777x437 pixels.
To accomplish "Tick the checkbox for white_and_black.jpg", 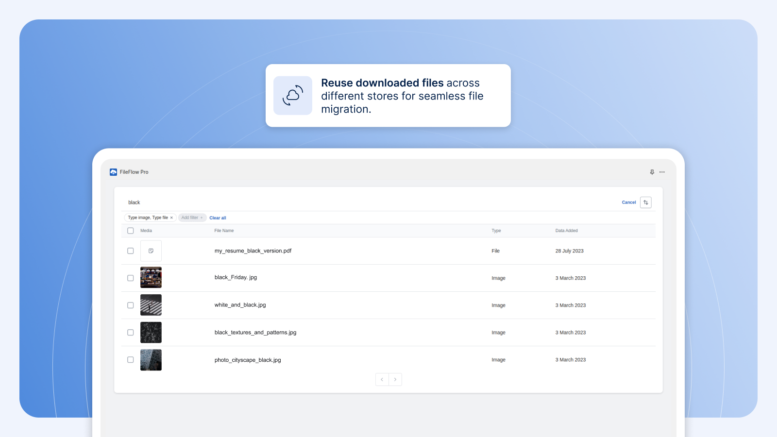I will coord(130,305).
